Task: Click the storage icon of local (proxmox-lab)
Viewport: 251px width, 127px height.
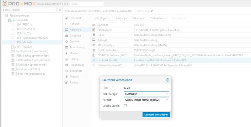Action: [x=14, y=69]
